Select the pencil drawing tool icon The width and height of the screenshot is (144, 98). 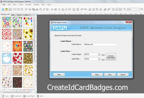pyautogui.click(x=44, y=9)
